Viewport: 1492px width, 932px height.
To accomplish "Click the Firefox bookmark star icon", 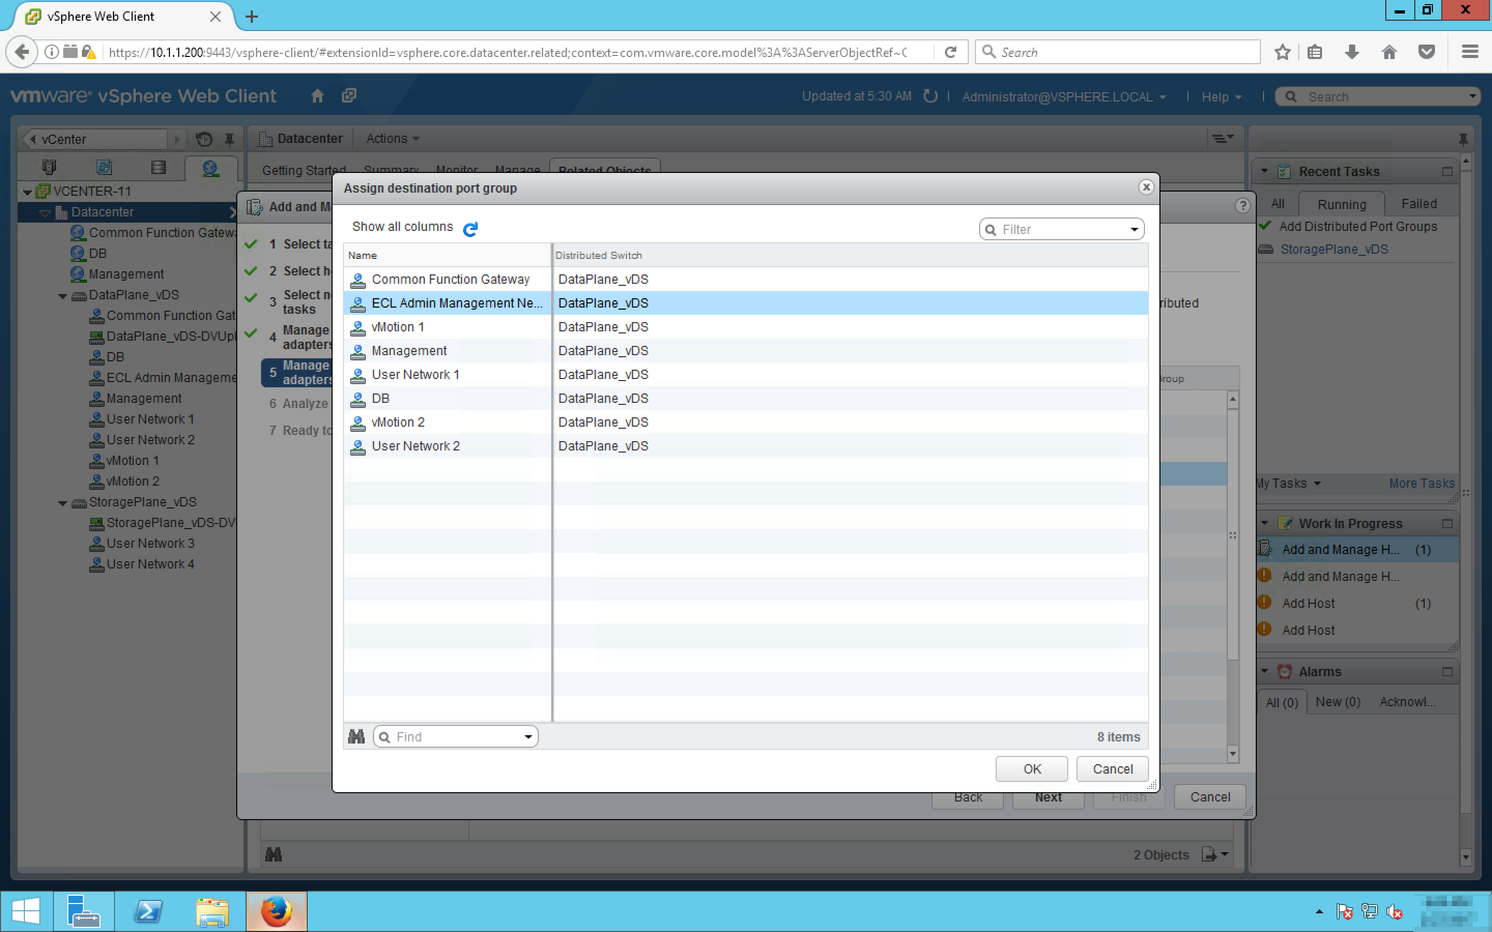I will pyautogui.click(x=1282, y=52).
